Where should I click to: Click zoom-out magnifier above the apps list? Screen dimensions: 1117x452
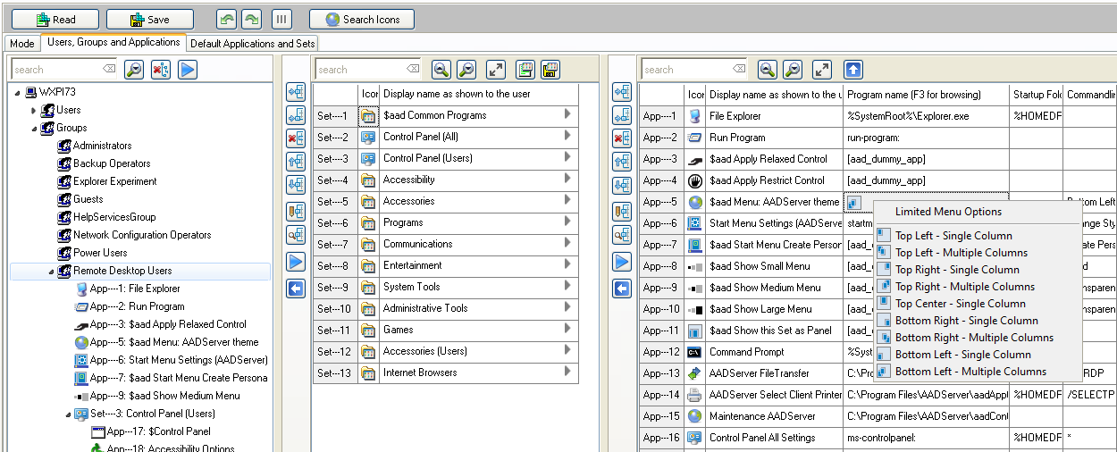coord(793,70)
